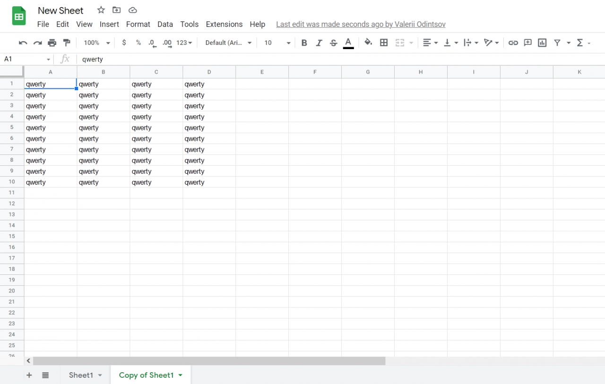Apply currency format with dollar icon
Screen dimensions: 605x384
pyautogui.click(x=124, y=43)
